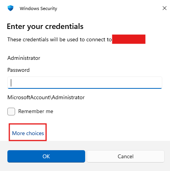Click the Administrator user name label
The height and width of the screenshot is (171, 170).
click(x=24, y=58)
